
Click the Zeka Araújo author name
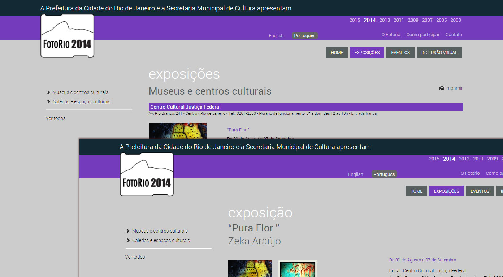pyautogui.click(x=254, y=241)
